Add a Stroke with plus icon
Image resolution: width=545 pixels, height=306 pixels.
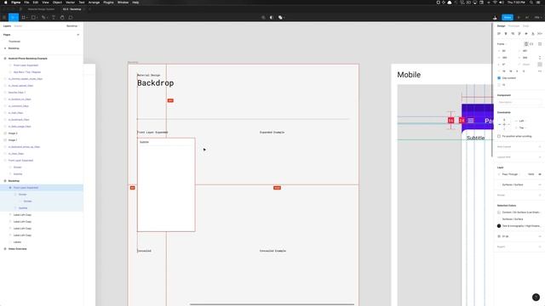tap(540, 195)
